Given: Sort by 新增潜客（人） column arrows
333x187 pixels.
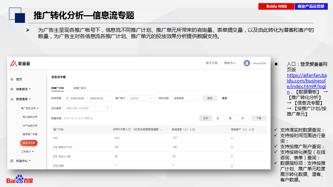Looking at the screenshot, I should pyautogui.click(x=190, y=130).
